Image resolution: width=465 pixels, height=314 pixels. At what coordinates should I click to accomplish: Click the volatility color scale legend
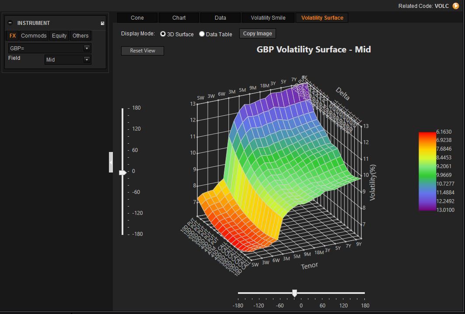[x=427, y=171]
